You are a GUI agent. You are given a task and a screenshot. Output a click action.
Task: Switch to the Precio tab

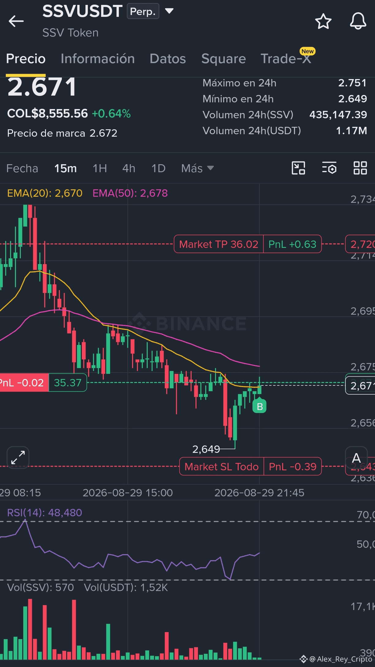pos(26,59)
